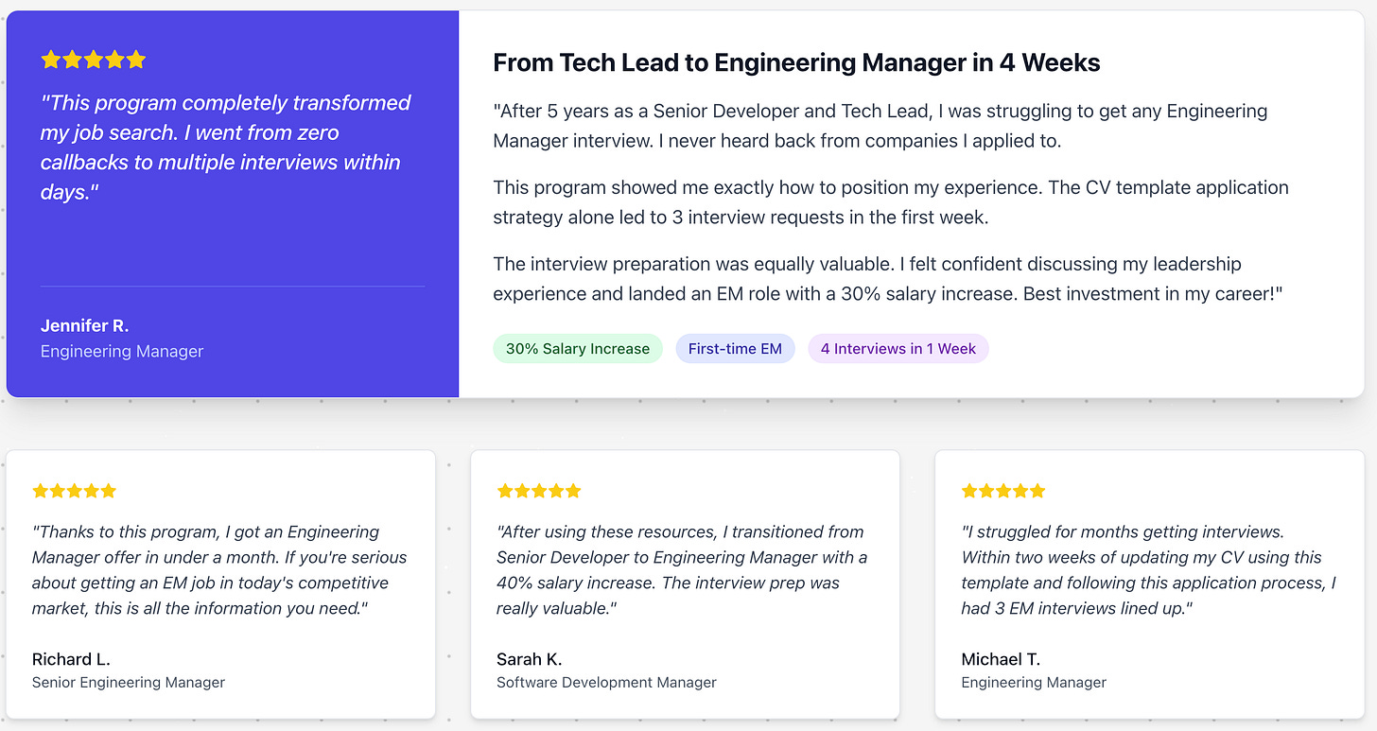The height and width of the screenshot is (731, 1377).
Task: Click the star rating in Jennifer R.'s card
Action: point(94,60)
